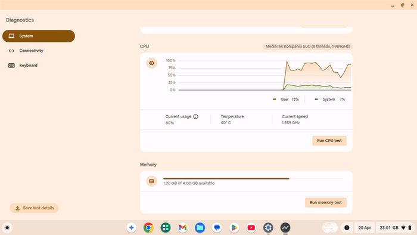Click the download icon in Save test details

pos(17,208)
